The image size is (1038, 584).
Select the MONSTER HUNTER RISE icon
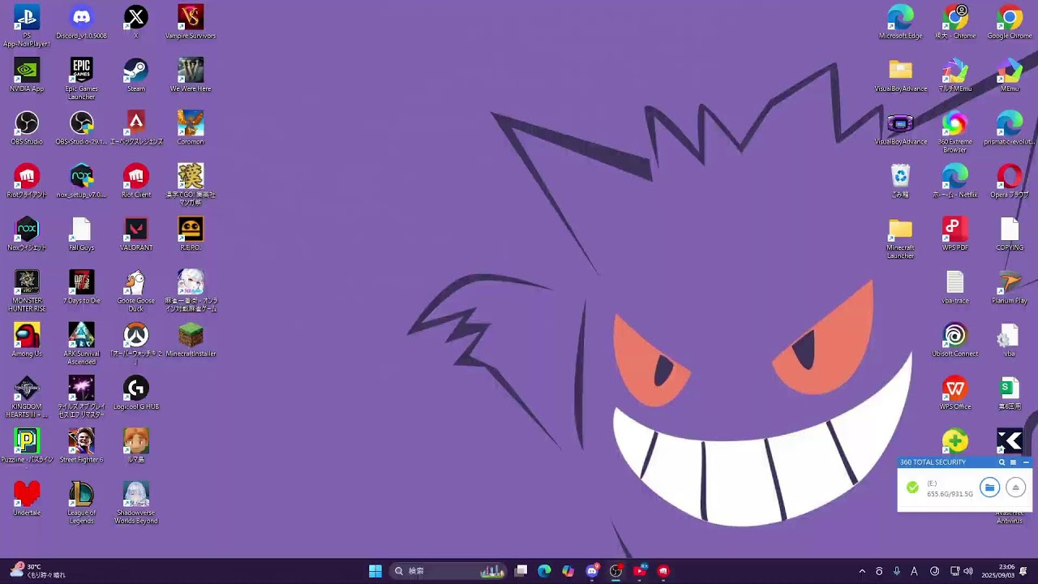click(27, 290)
